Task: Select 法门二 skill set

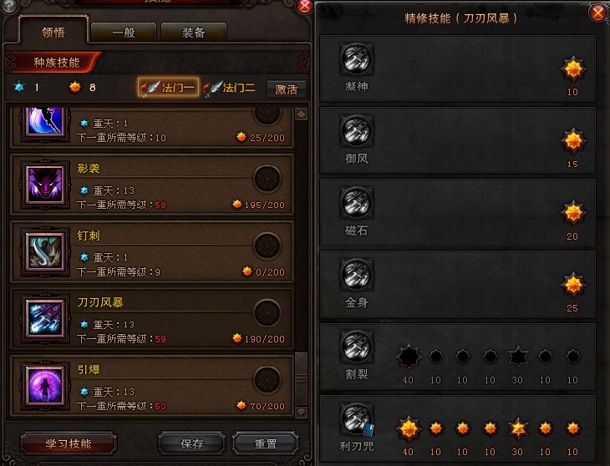Action: (230, 88)
